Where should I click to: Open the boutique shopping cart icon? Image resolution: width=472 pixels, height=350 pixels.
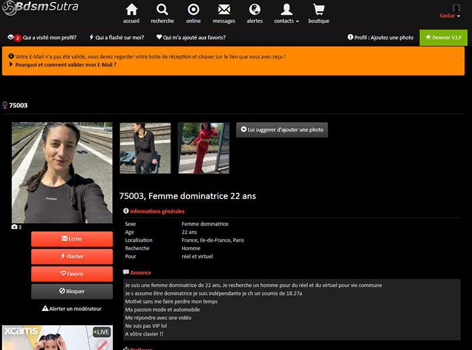319,9
